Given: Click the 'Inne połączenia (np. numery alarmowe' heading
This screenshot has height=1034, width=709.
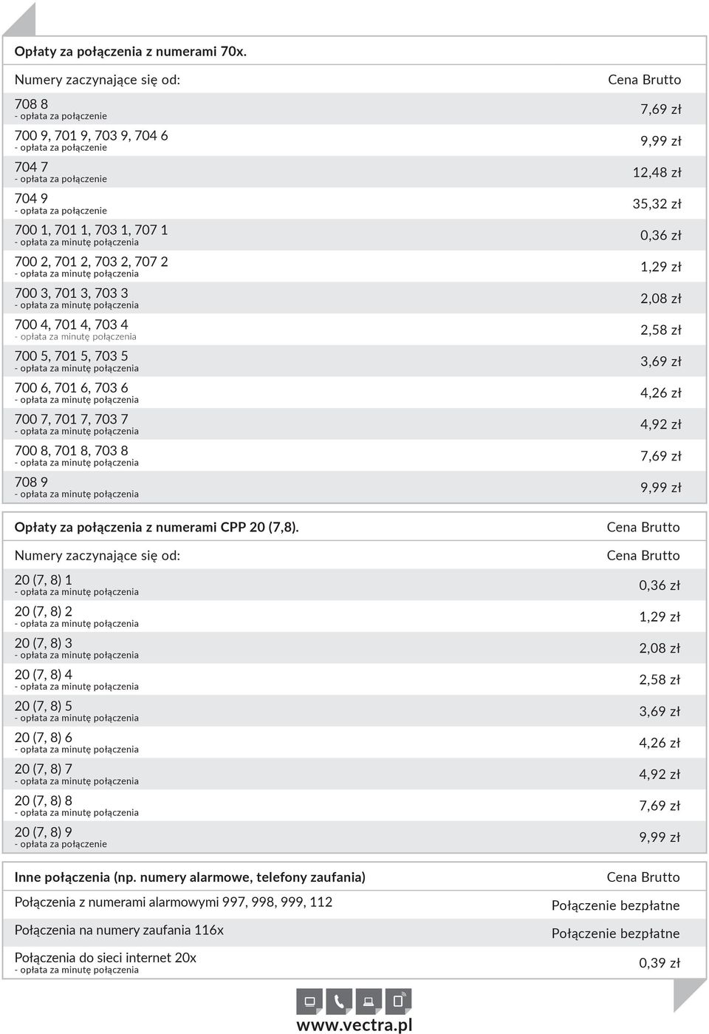Looking at the screenshot, I should click(190, 877).
